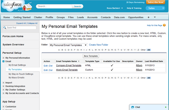Open the Chatter tab
The image size is (169, 110).
[x=38, y=17]
